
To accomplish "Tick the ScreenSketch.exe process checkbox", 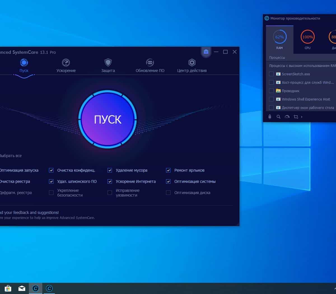I will 271,74.
